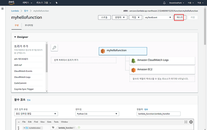The width and height of the screenshot is (207, 130).
Task: Follow the Lambda breadcrumb link
Action: [15, 11]
